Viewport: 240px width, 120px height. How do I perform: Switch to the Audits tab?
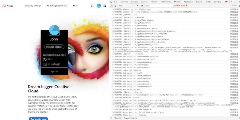[x=208, y=2]
